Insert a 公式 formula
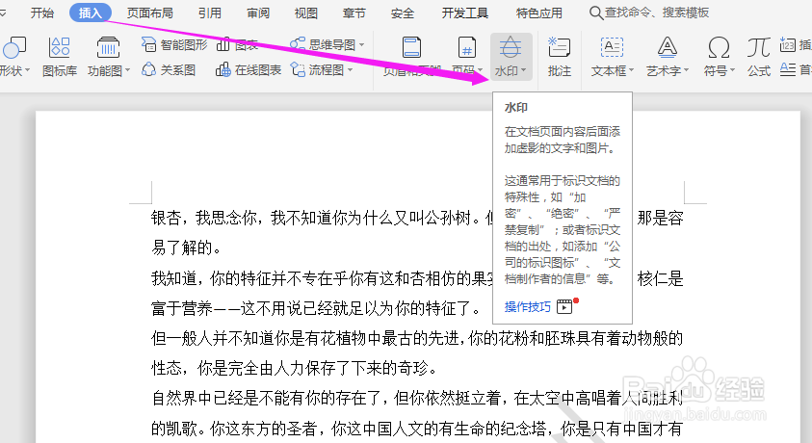Image resolution: width=812 pixels, height=443 pixels. point(759,56)
